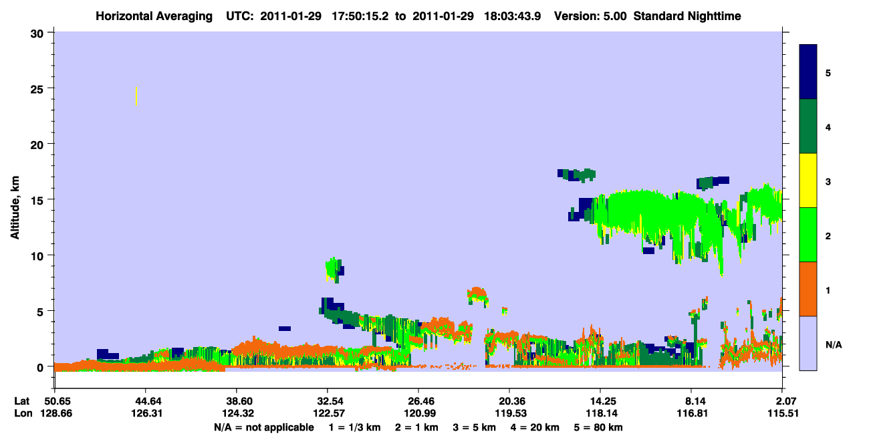Viewport: 869px width, 446px height.
Task: Click longitude value 119.53
Action: tap(509, 414)
